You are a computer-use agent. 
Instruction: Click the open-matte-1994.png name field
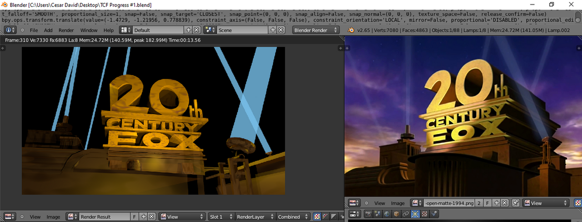coord(449,203)
